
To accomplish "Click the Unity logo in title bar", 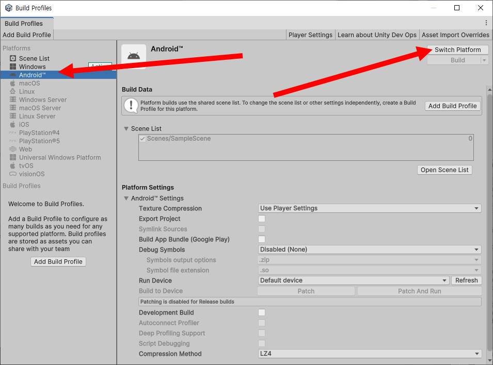I will point(8,8).
